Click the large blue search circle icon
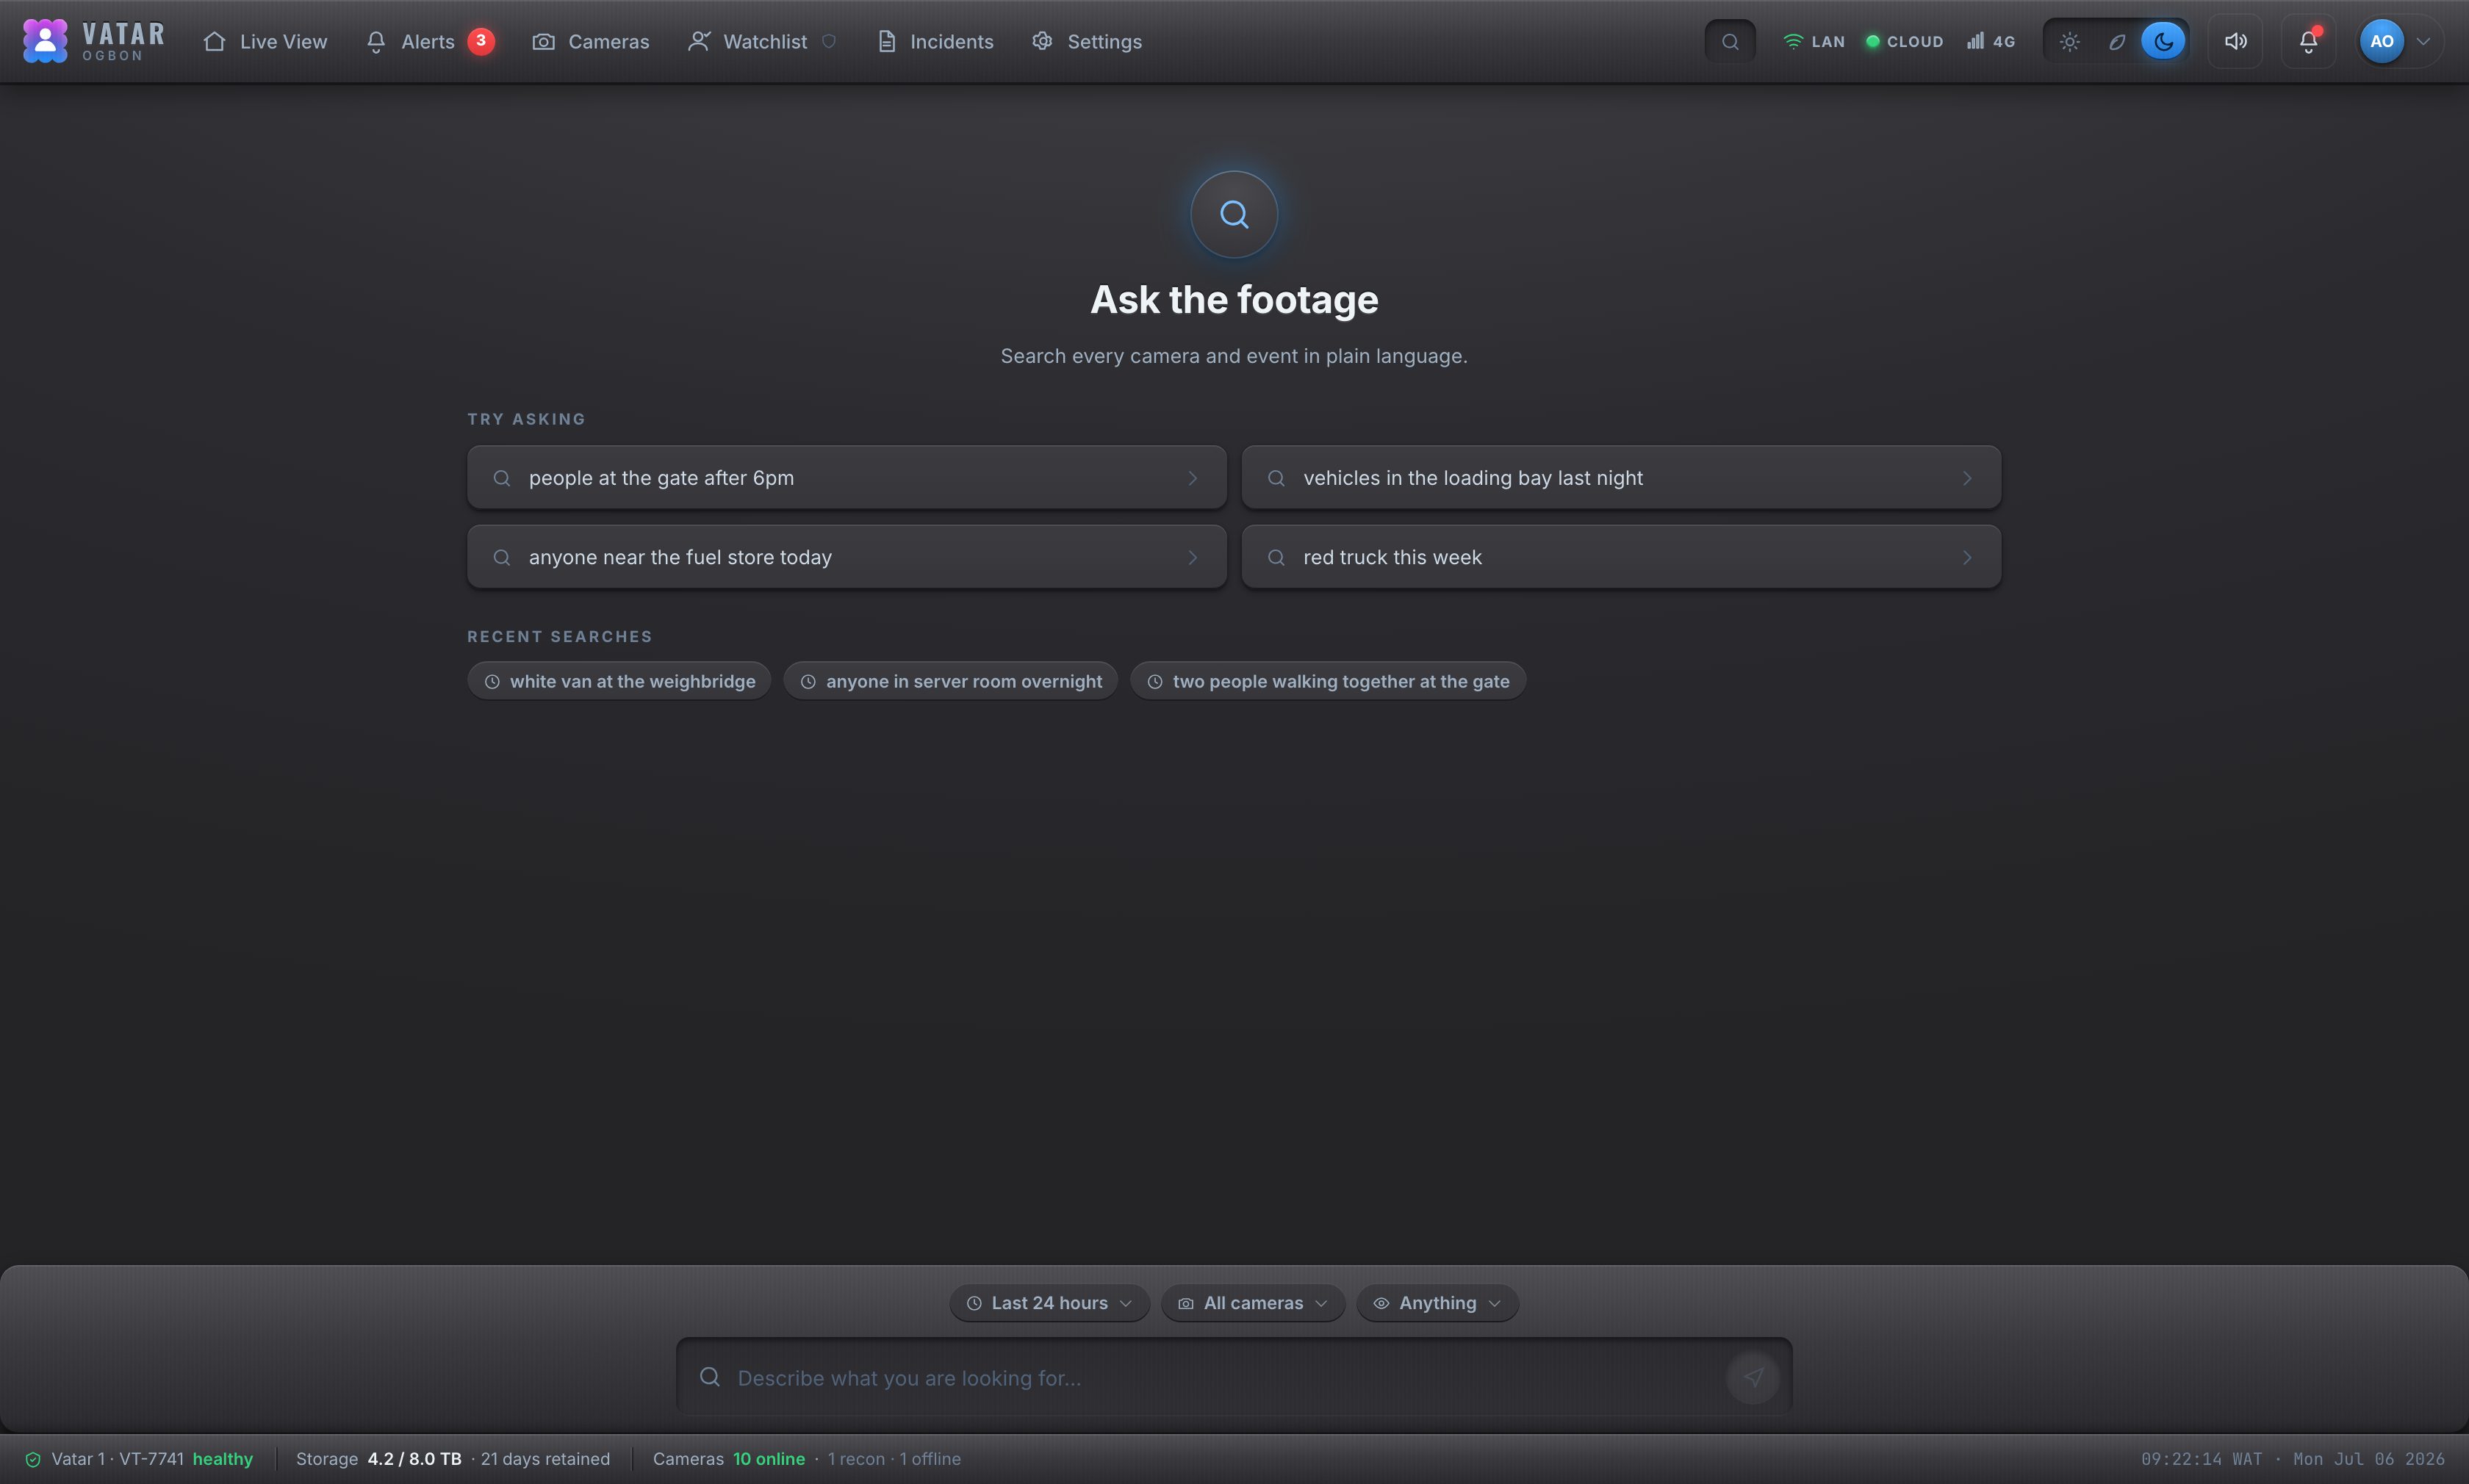 [1234, 214]
